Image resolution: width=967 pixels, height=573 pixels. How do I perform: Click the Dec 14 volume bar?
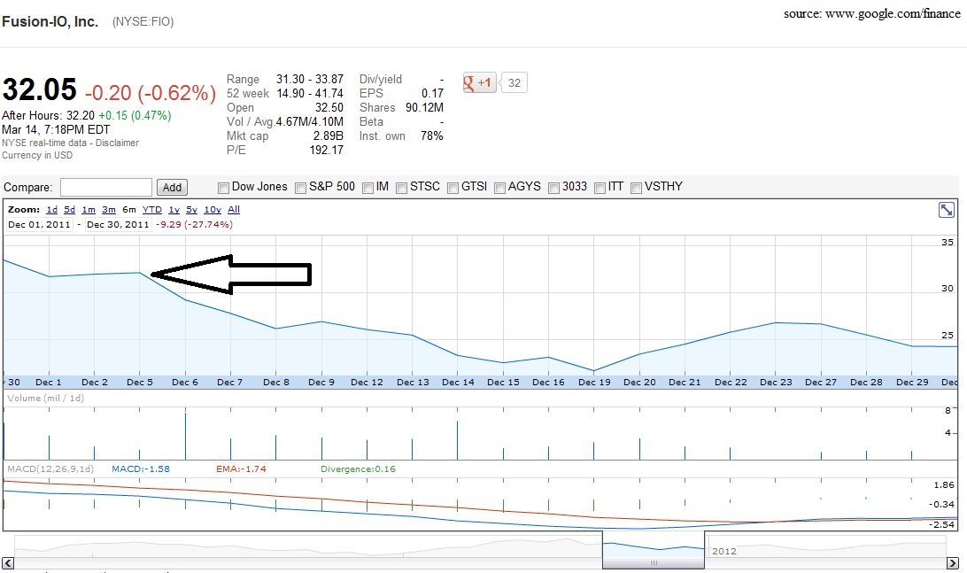[x=458, y=440]
